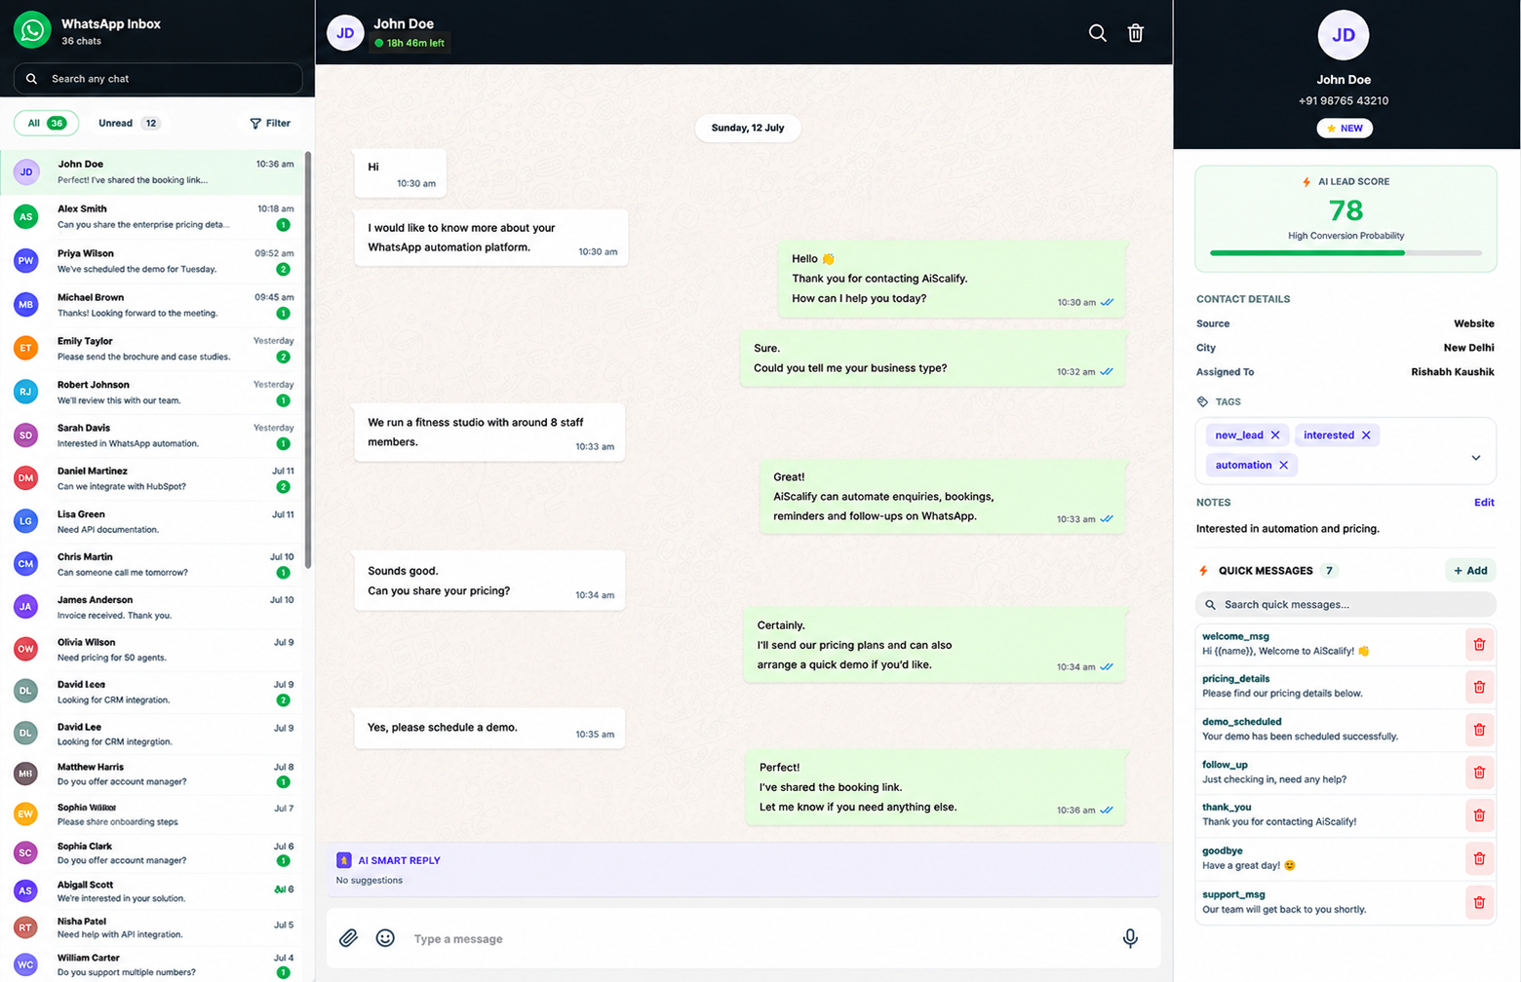Click the NEW status badge
This screenshot has height=982, width=1521.
click(1345, 129)
